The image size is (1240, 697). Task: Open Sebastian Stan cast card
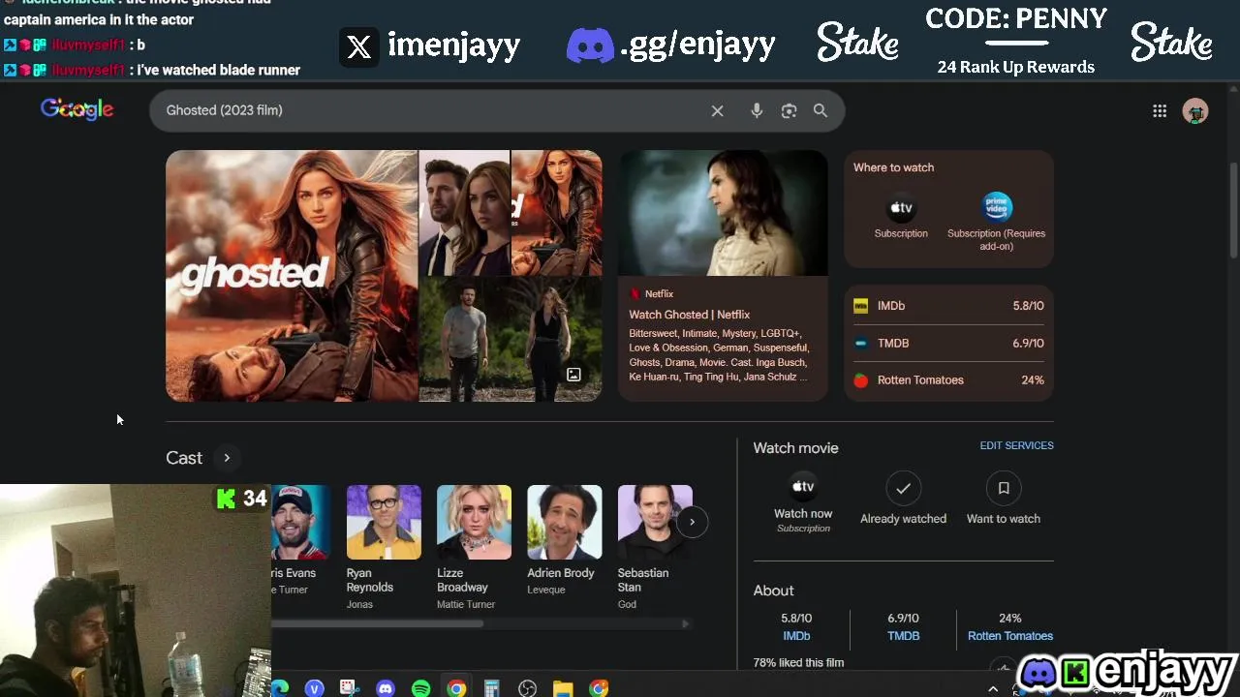654,547
